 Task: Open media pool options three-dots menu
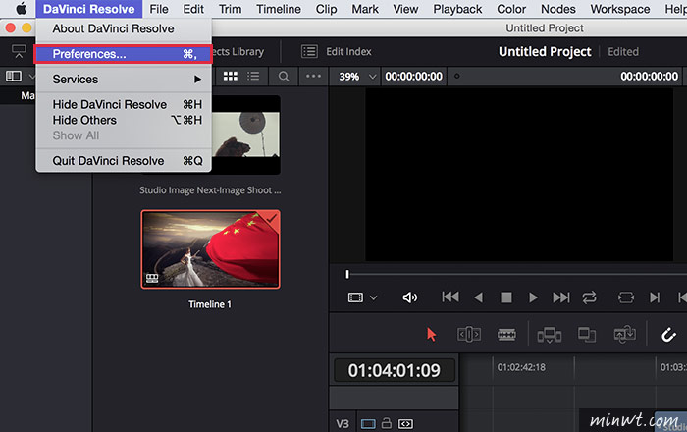[313, 77]
